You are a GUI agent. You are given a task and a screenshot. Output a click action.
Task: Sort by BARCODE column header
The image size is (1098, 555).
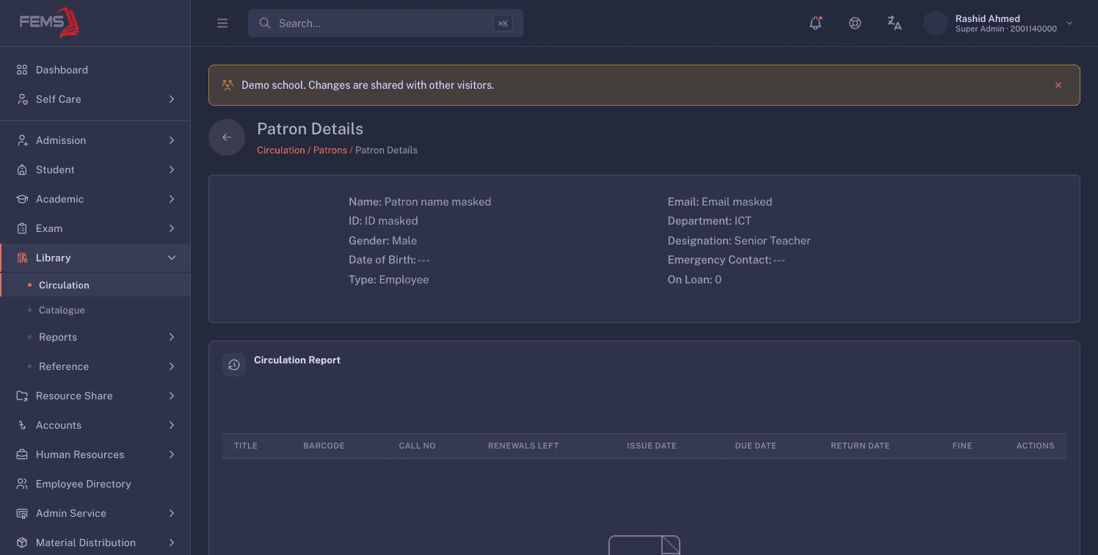(324, 446)
